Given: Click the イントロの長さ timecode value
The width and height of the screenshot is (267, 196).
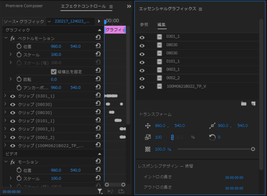Looking at the screenshot, I should coord(234,178).
